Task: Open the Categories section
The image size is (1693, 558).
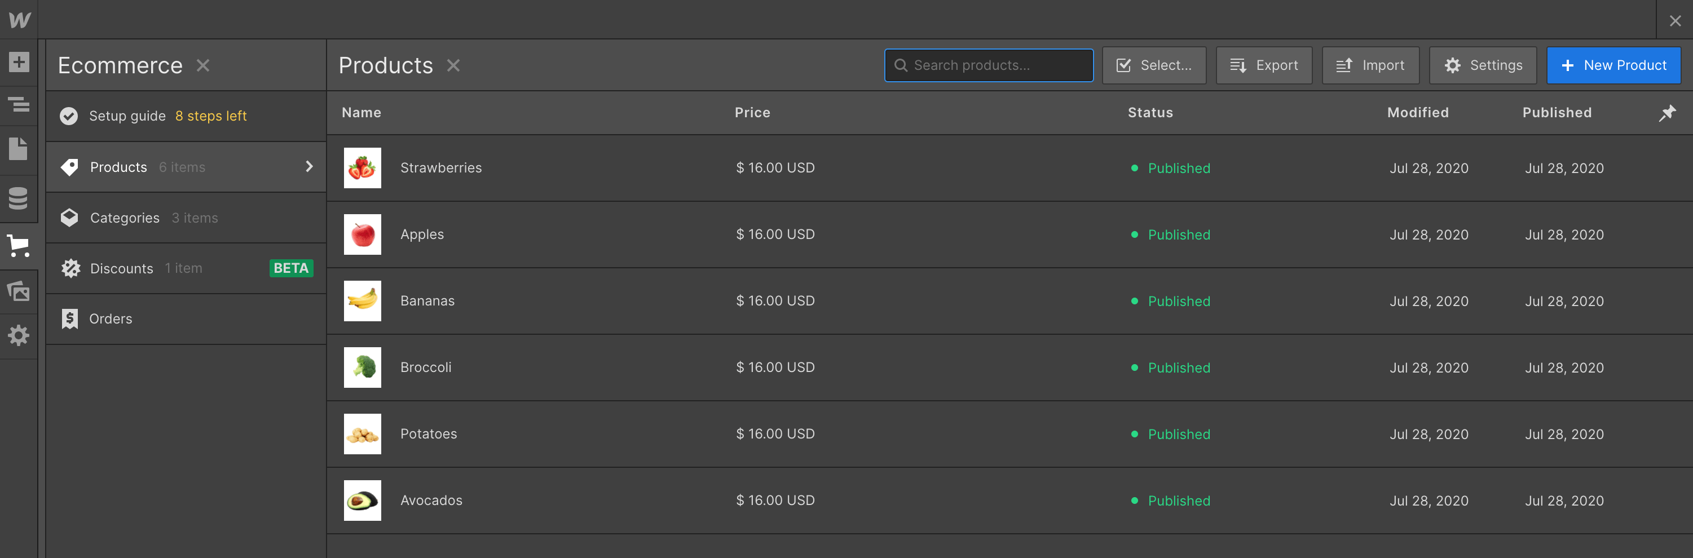Action: (x=124, y=218)
